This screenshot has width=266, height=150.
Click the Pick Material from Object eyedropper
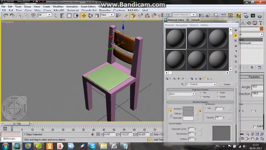tap(182, 84)
